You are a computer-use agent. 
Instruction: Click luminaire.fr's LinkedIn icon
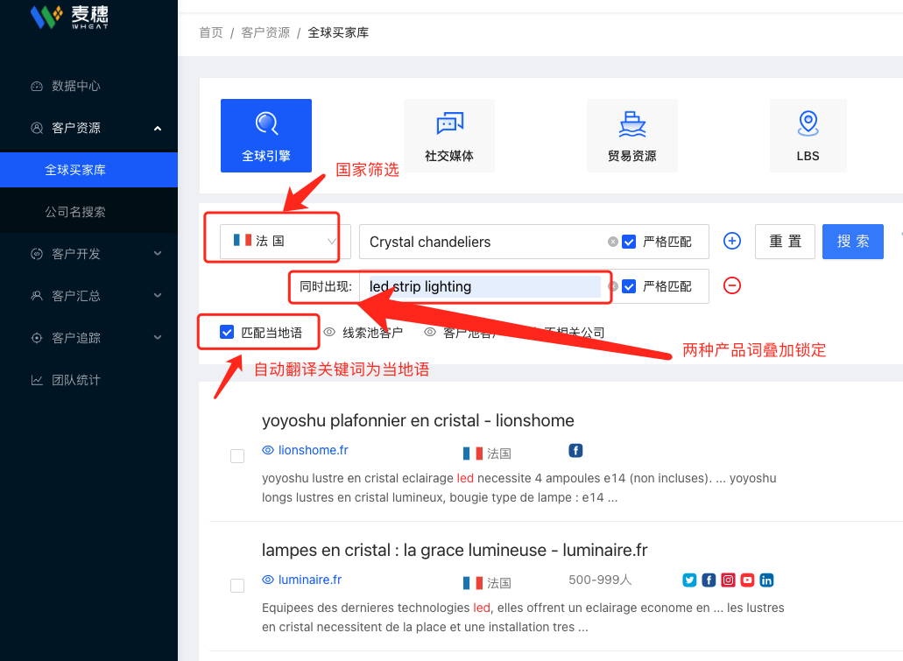tap(765, 580)
